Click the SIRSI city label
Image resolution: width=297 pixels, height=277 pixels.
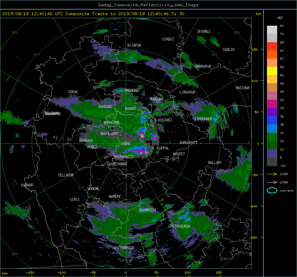(x=75, y=200)
